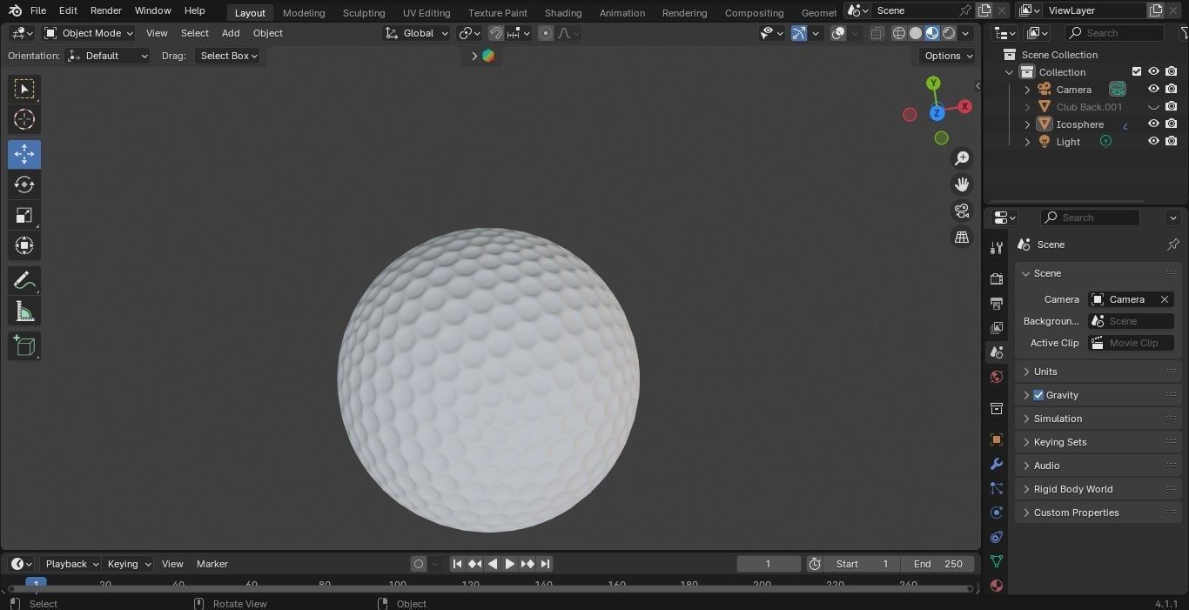This screenshot has height=610, width=1189.
Task: Select the Measure tool
Action: coord(24,311)
